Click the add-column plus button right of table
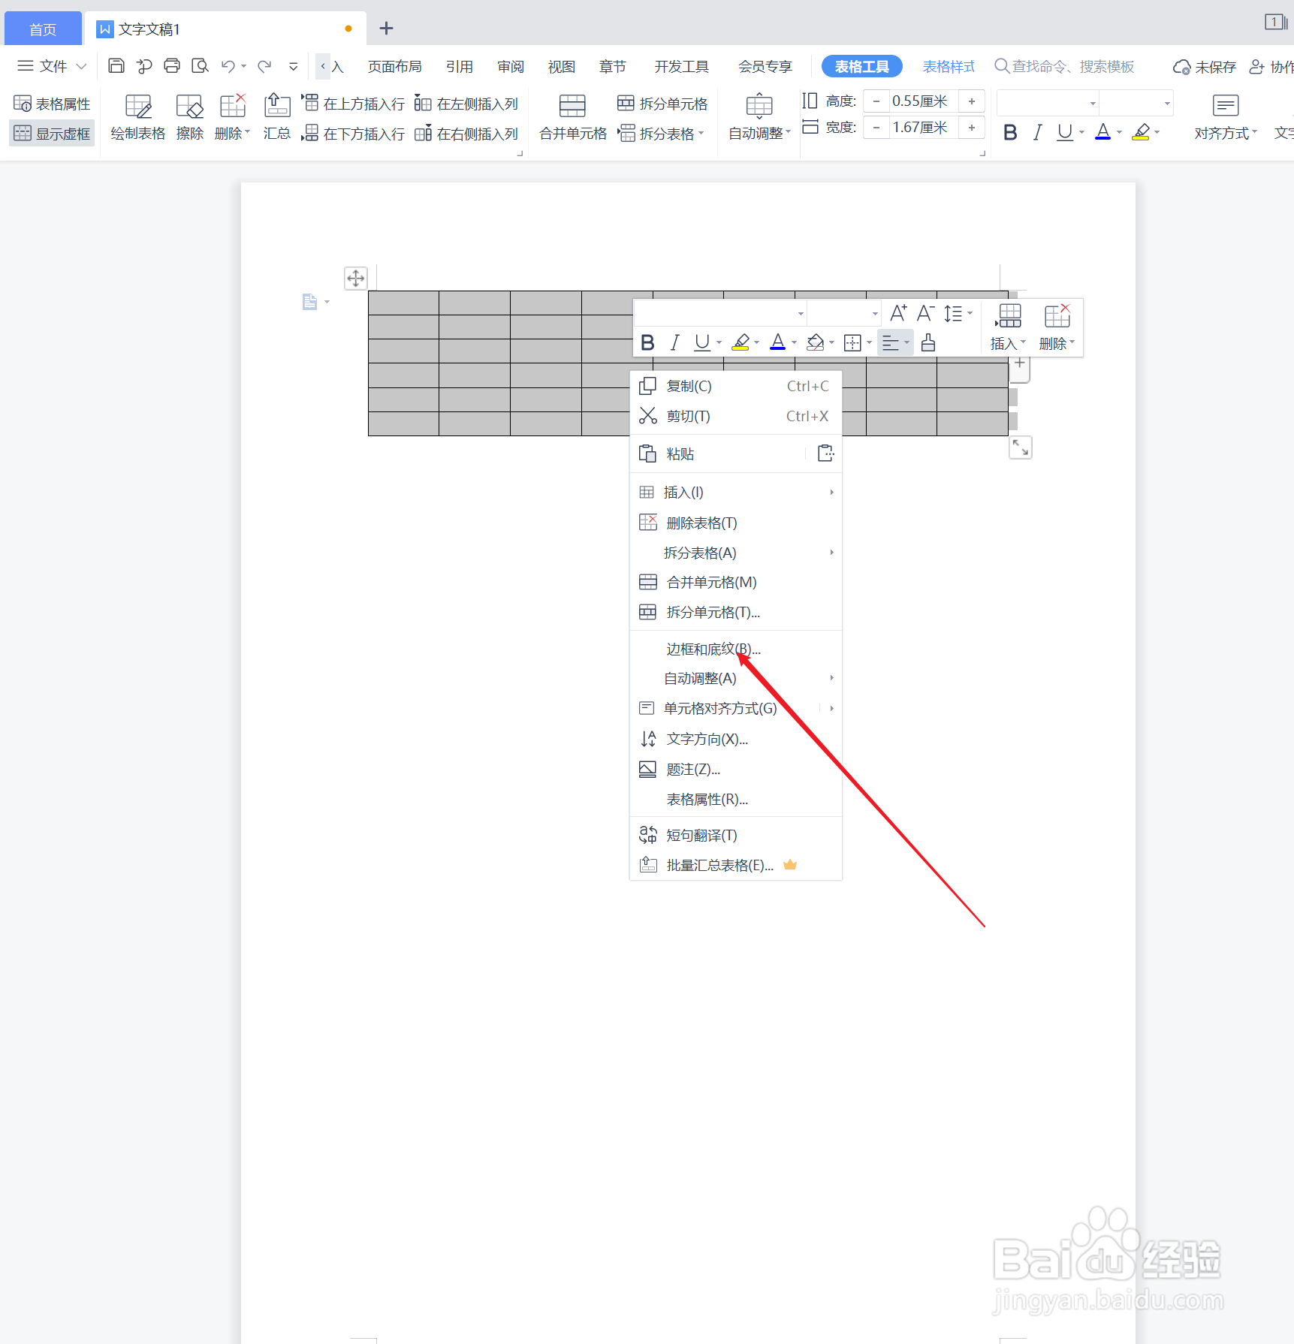1294x1344 pixels. pos(1020,363)
